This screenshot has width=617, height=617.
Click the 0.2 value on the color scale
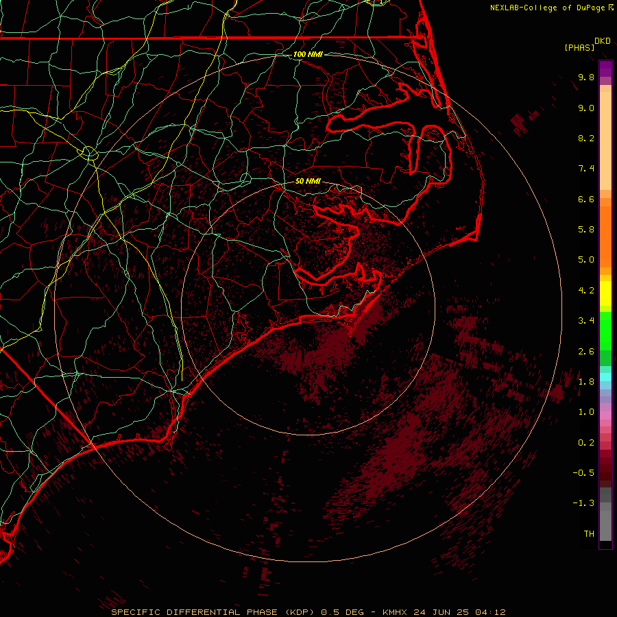[586, 443]
